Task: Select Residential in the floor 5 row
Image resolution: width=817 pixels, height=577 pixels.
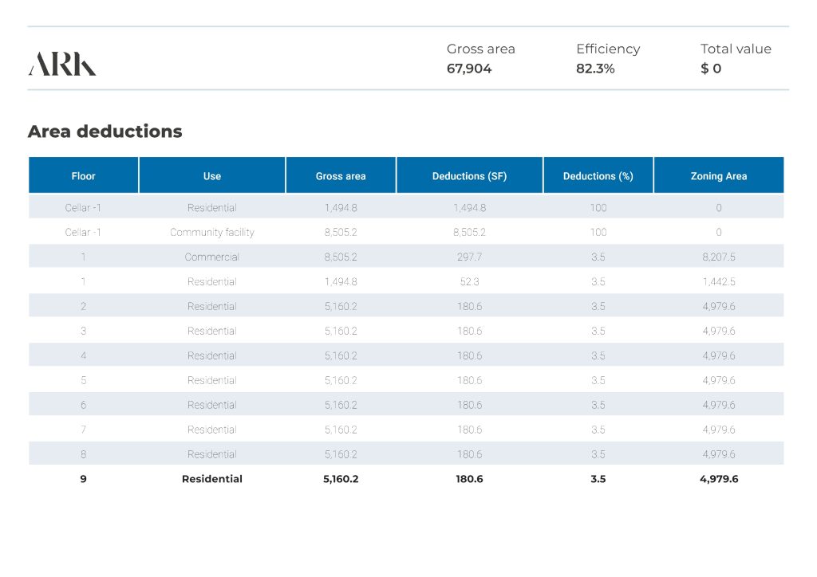Action: [x=212, y=380]
